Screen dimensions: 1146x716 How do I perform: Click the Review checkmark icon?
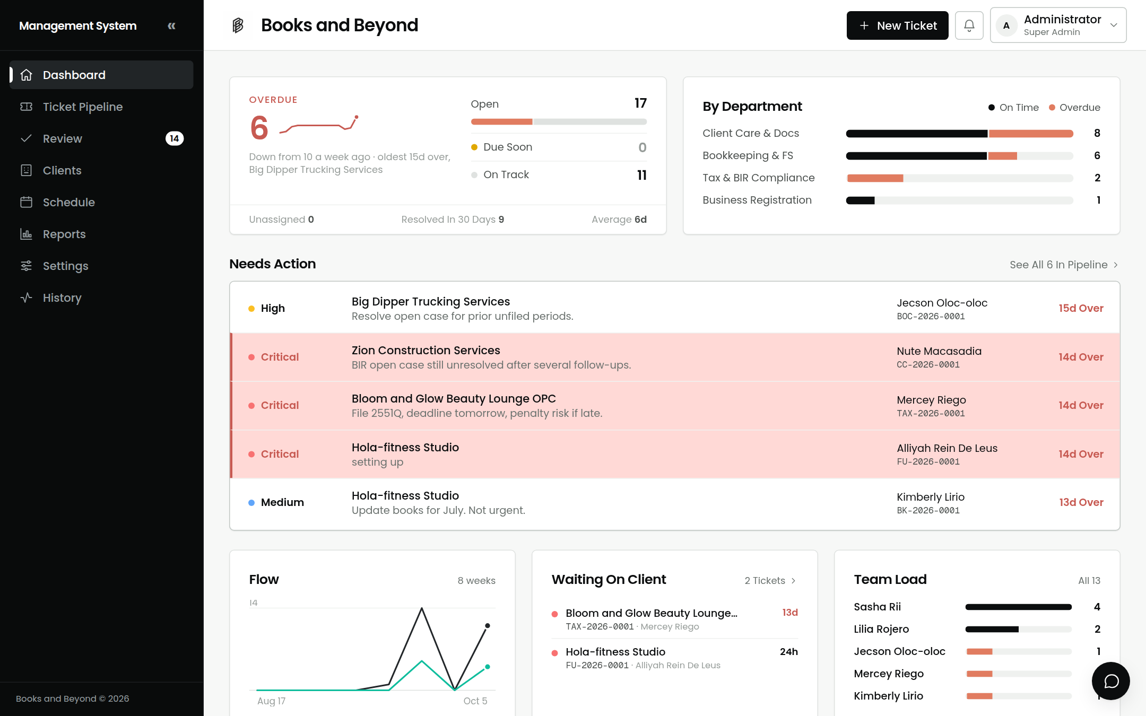tap(27, 138)
